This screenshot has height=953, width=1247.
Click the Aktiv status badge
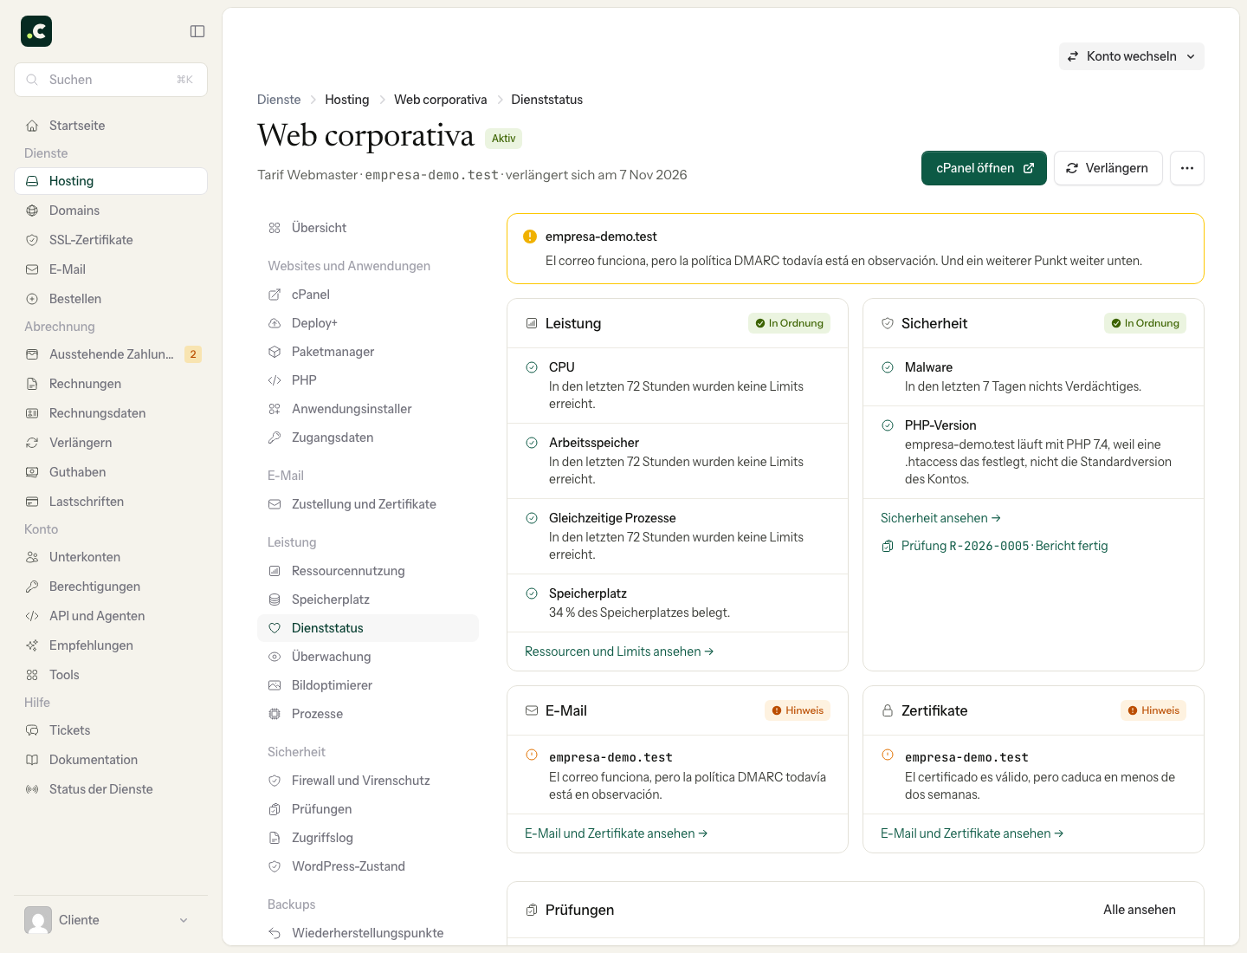[x=503, y=139]
